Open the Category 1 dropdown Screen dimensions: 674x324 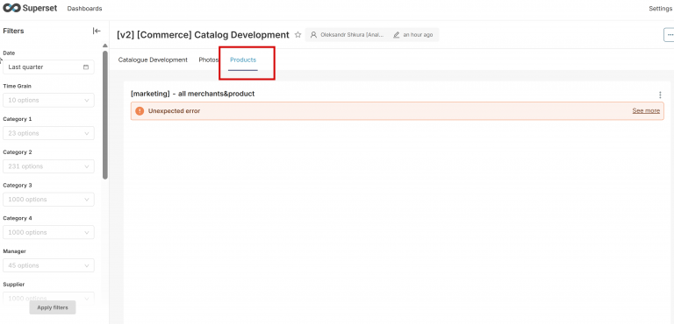(48, 133)
